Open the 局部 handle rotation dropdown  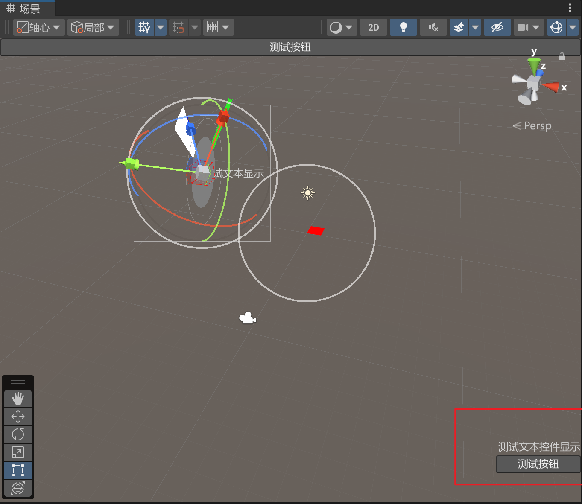pos(93,28)
